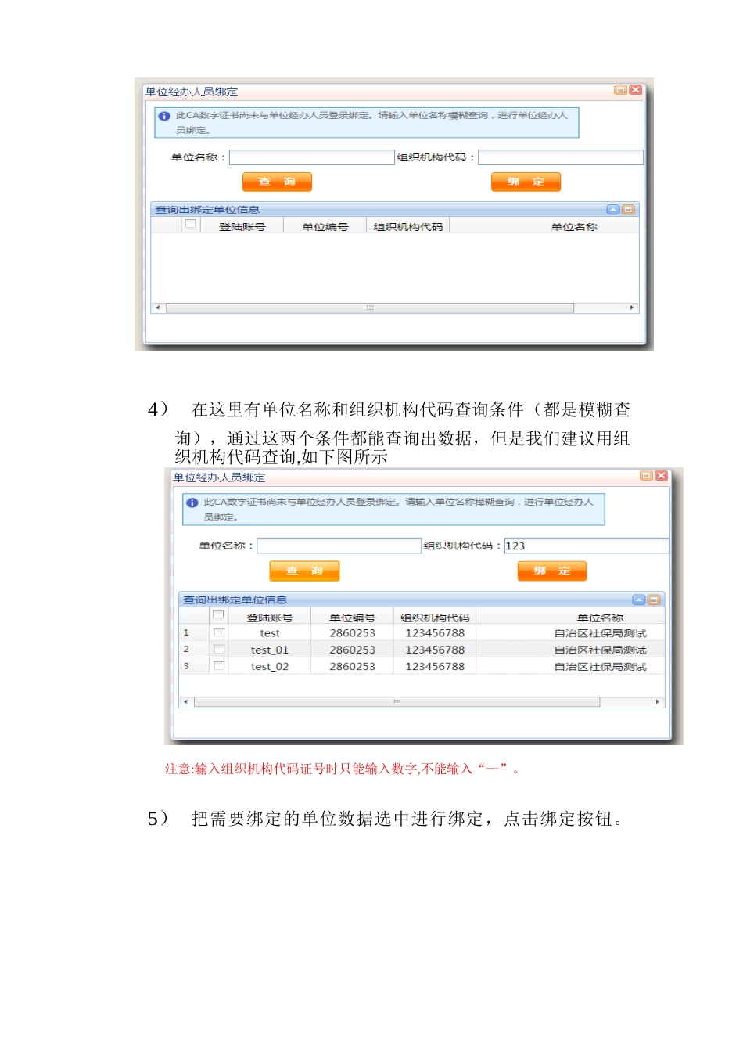Check the row for account test
This screenshot has height=1052, width=743.
click(x=219, y=632)
